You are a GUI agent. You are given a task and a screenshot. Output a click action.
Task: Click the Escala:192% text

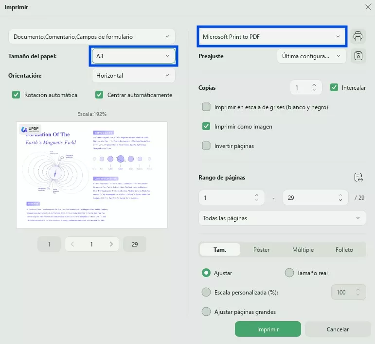(92, 114)
